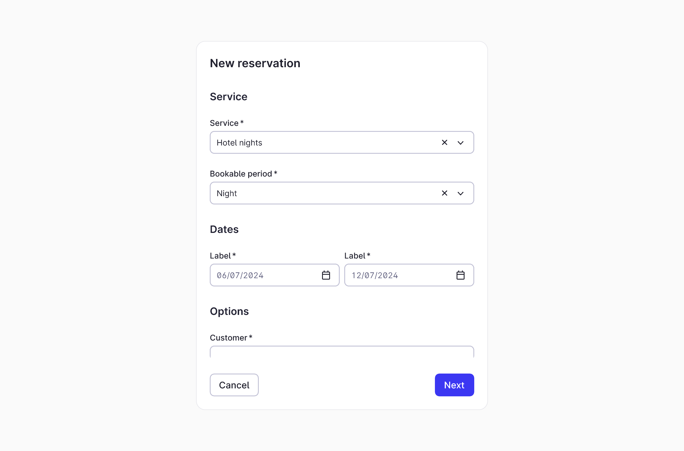Click the Customer required field label
This screenshot has height=451, width=684.
pyautogui.click(x=231, y=337)
